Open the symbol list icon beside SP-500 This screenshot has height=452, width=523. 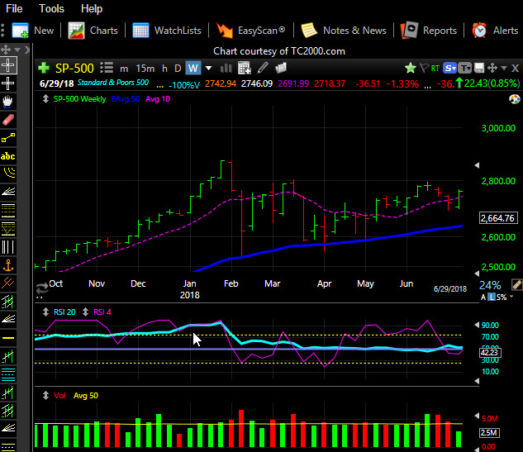coord(107,68)
